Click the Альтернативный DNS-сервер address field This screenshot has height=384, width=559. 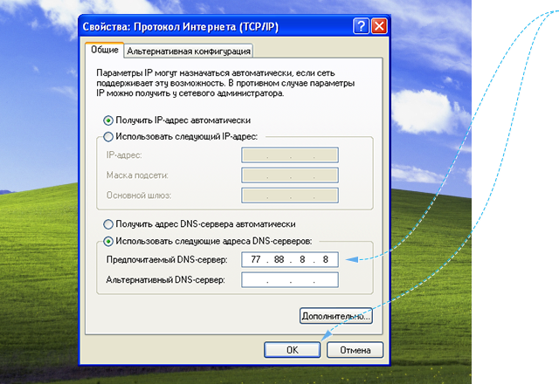pyautogui.click(x=290, y=279)
